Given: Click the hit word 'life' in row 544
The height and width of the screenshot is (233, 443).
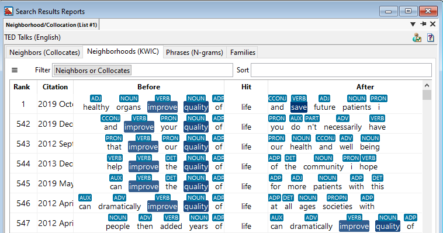Looking at the screenshot, I should click(246, 166).
